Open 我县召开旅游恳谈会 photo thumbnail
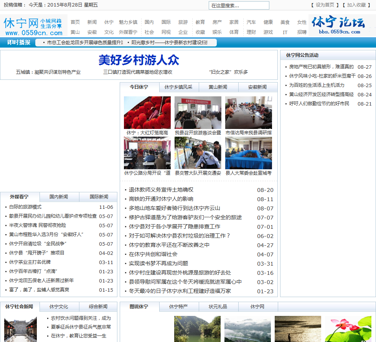Image resolution: width=376 pixels, height=342 pixels. coord(198,113)
